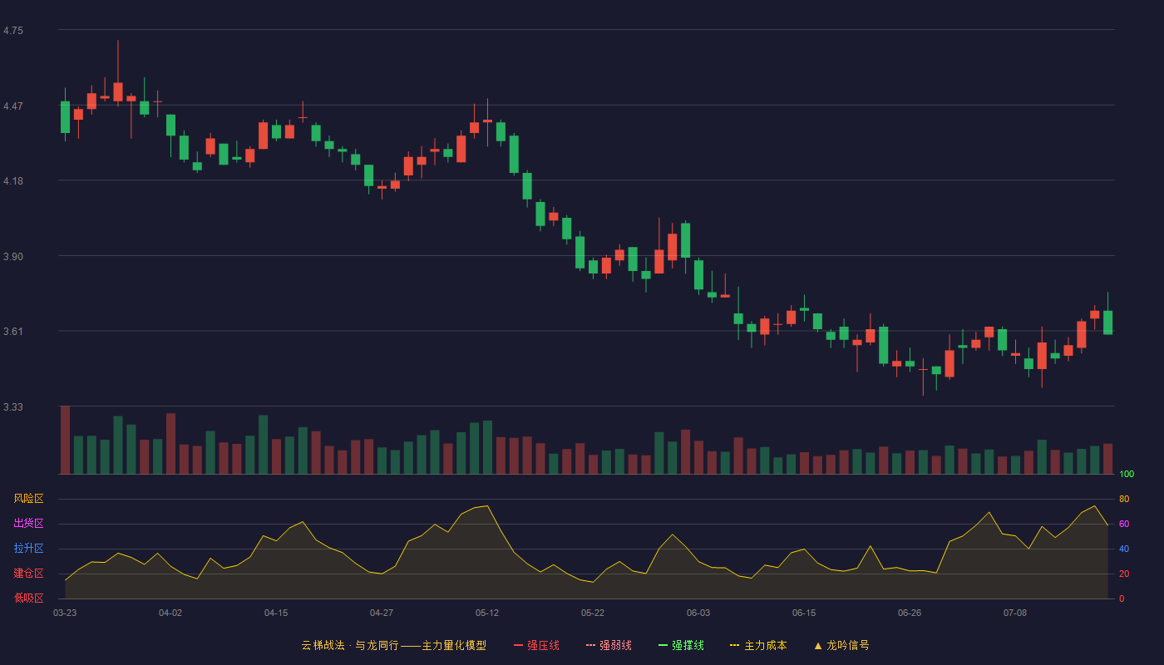The height and width of the screenshot is (665, 1164).
Task: Toggle the 龙吟信号 triangle legend
Action: point(841,645)
